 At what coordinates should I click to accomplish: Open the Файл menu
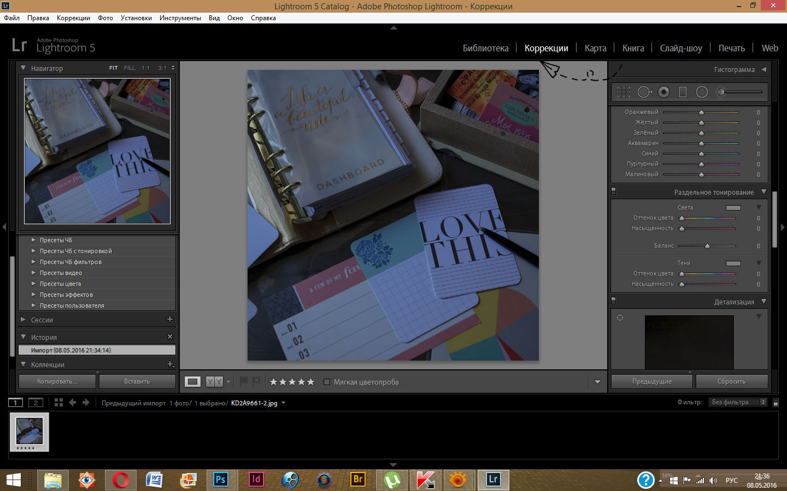point(11,18)
